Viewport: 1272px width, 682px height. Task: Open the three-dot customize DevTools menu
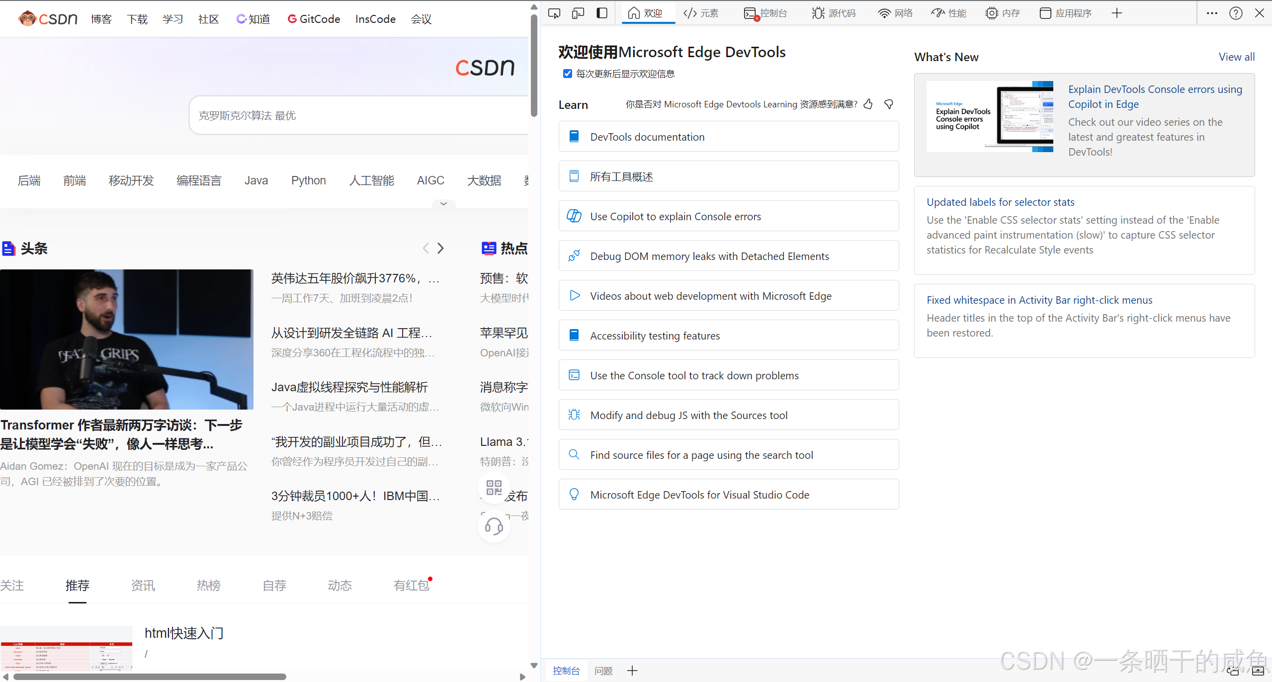(1212, 13)
